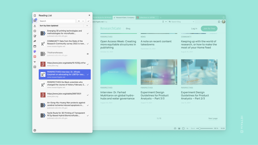Switch to Collections on JSTOR tab

(147, 18)
